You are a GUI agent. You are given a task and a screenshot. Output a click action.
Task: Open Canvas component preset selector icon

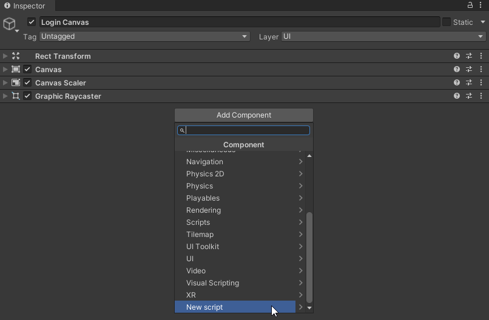point(469,69)
